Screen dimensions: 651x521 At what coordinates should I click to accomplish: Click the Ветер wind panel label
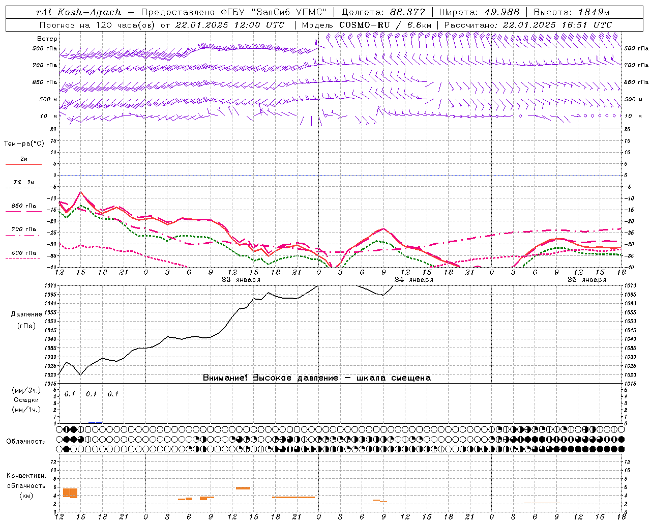[47, 39]
